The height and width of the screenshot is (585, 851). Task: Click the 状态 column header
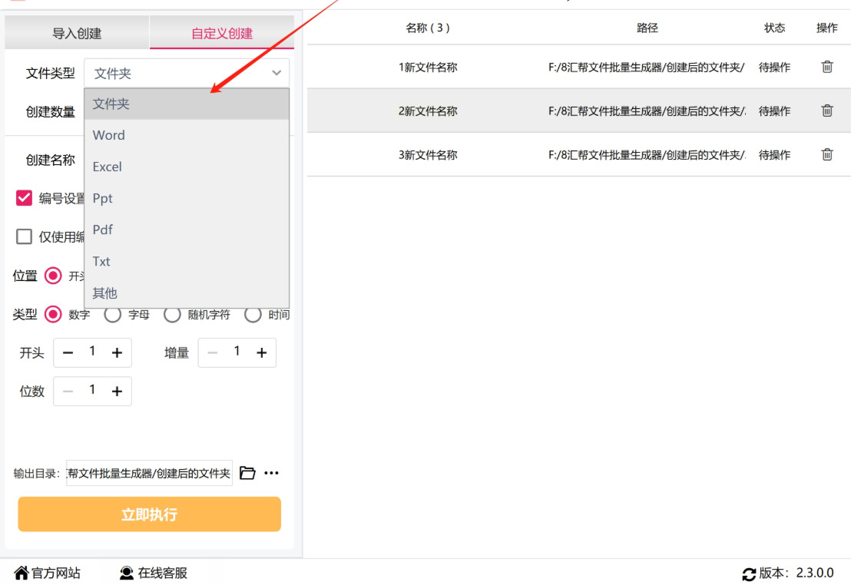pos(774,28)
